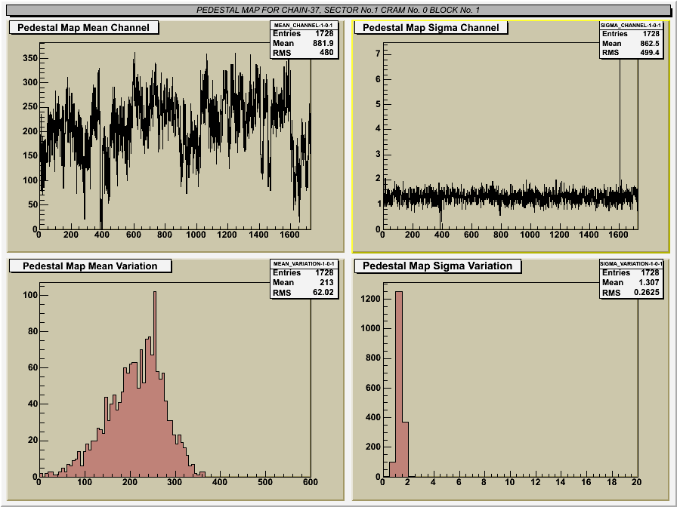Viewport: 677px width, 507px height.
Task: Click the 'Pedestal Map Sigma Variation' pad title
Action: tap(437, 266)
